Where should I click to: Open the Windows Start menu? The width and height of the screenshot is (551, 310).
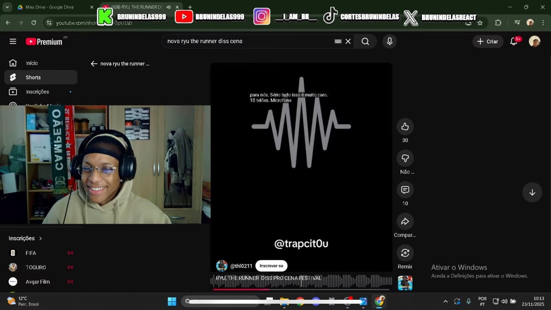172,301
